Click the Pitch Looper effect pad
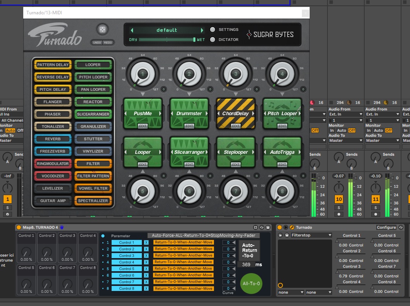Image resolution: width=410 pixels, height=306 pixels. 282,113
